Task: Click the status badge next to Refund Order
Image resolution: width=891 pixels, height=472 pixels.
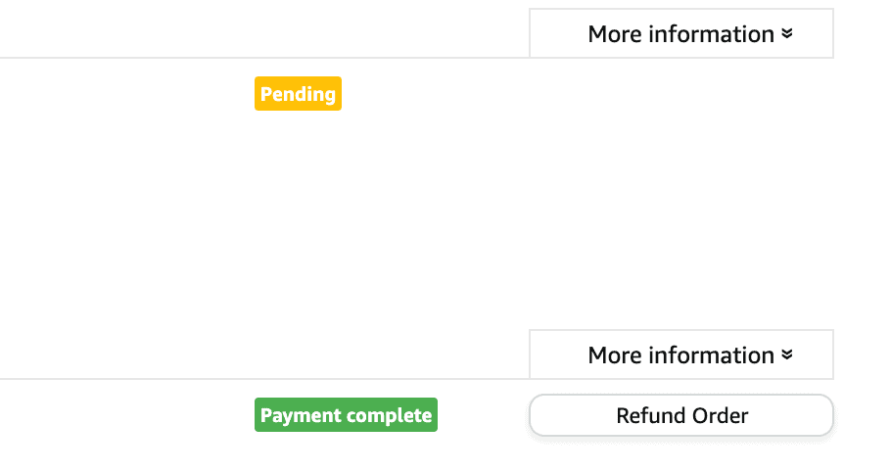Action: click(346, 415)
